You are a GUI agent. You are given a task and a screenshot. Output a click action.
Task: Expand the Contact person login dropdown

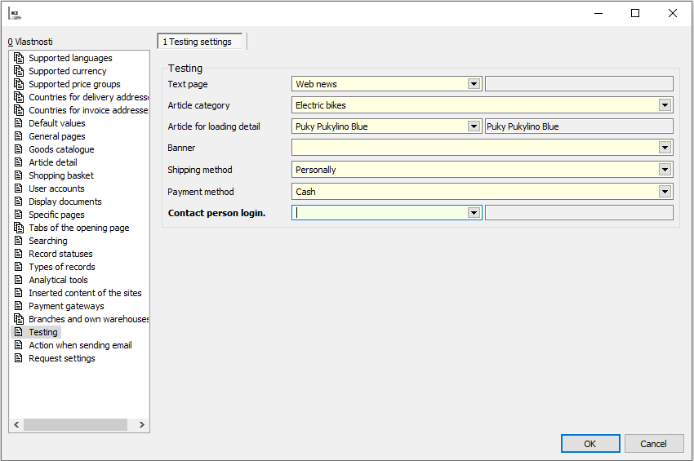(474, 213)
